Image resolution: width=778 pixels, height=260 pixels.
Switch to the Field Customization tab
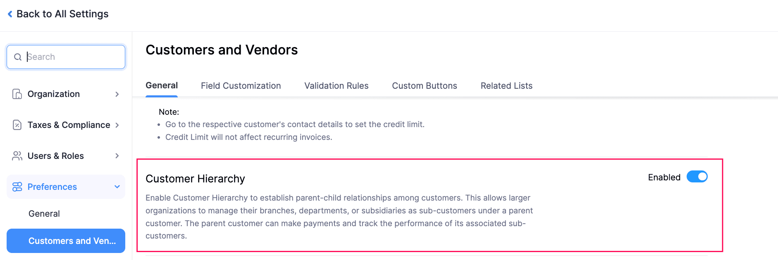pyautogui.click(x=241, y=85)
